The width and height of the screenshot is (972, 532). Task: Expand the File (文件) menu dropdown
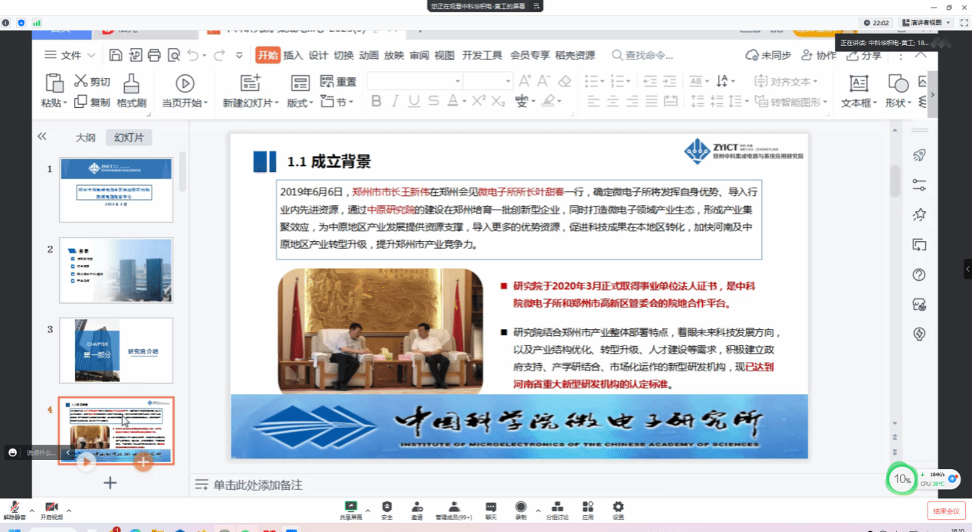pos(71,55)
